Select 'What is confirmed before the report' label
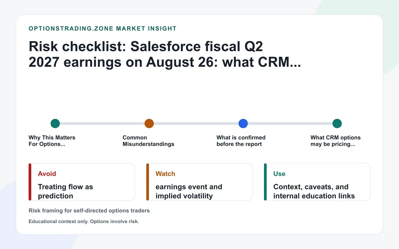This screenshot has height=249, width=399. click(241, 141)
